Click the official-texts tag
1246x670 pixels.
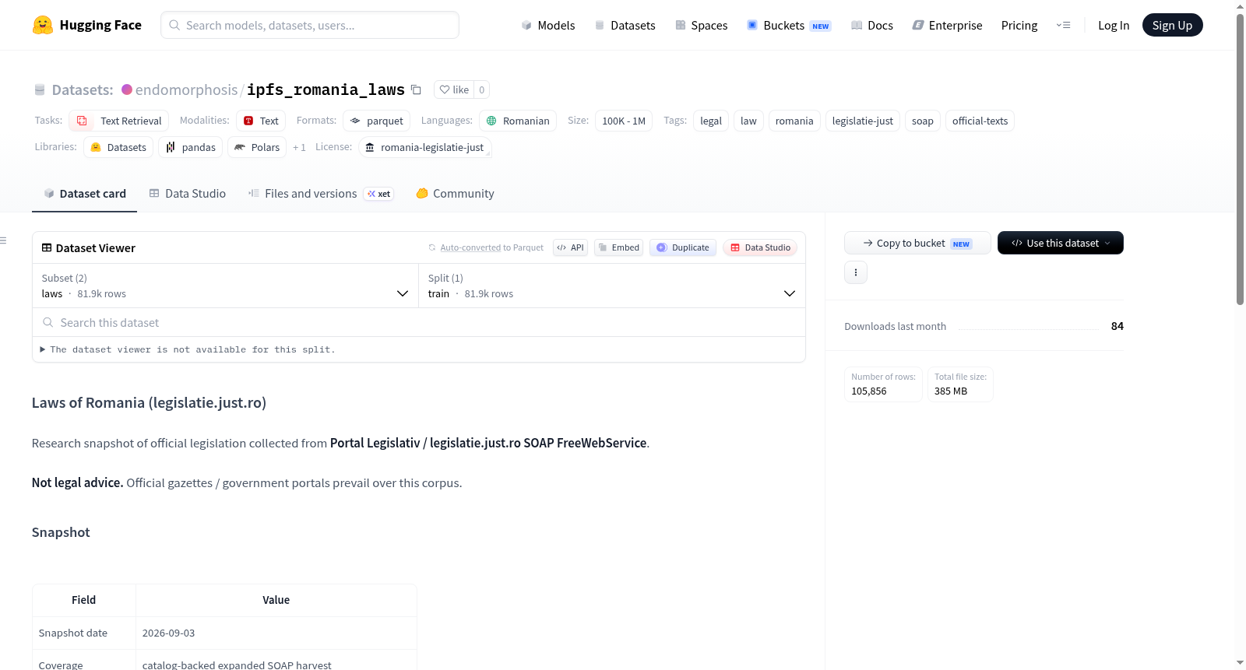980,121
